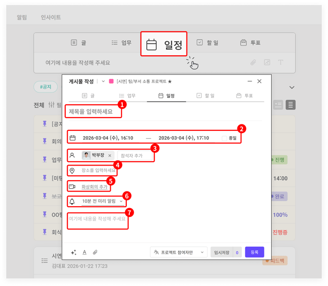Click the calendar icon beside the start date

pyautogui.click(x=72, y=138)
